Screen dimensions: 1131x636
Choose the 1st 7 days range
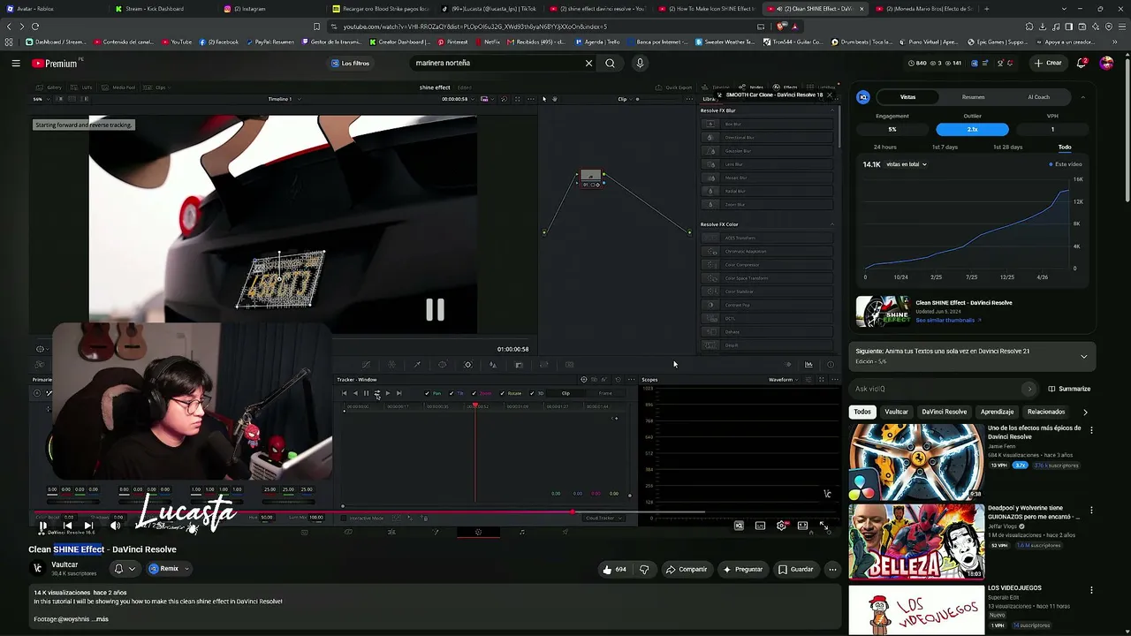[x=945, y=147]
